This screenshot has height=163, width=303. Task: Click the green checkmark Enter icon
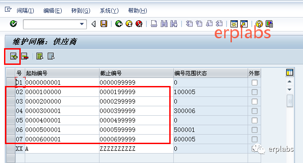coord(14,24)
